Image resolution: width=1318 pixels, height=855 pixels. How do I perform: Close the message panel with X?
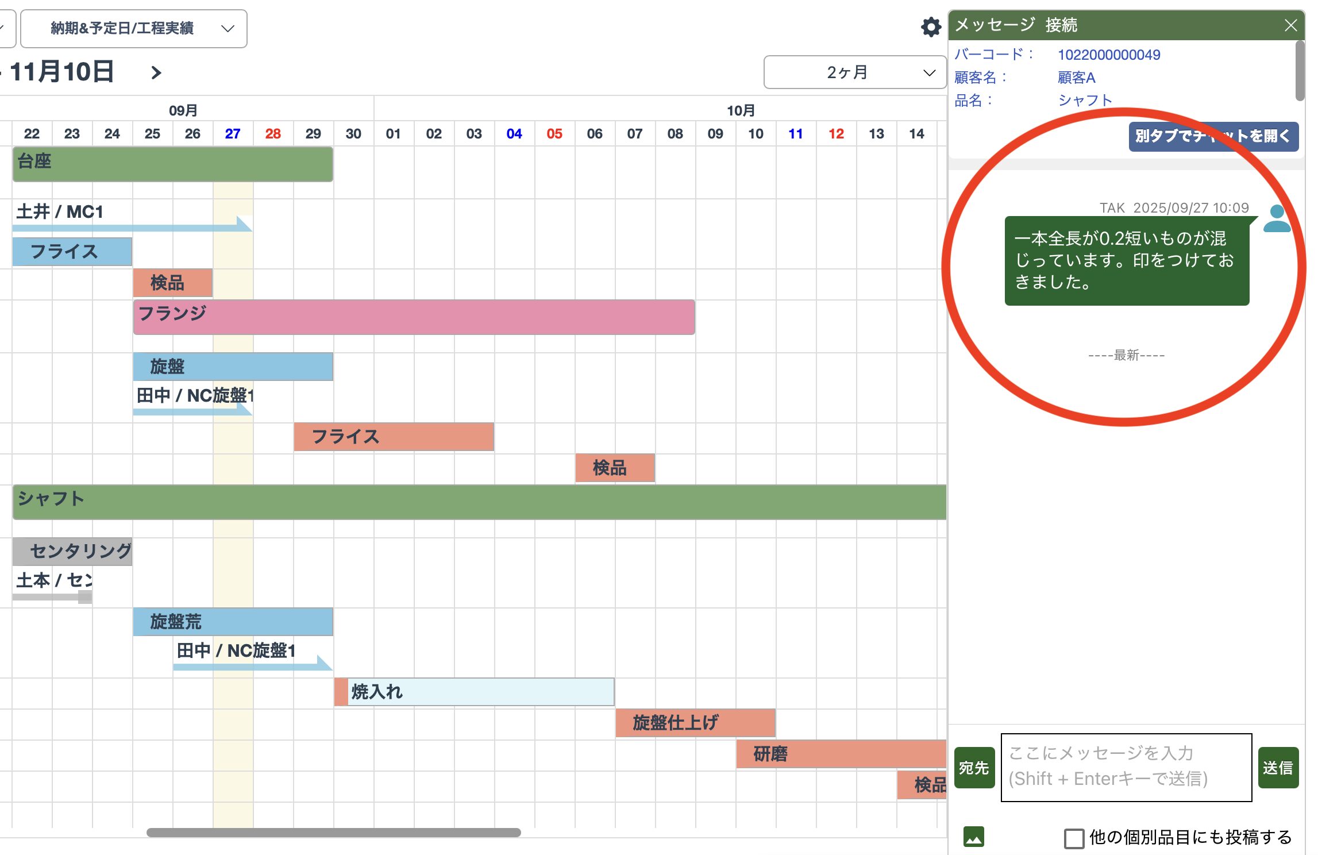point(1290,26)
